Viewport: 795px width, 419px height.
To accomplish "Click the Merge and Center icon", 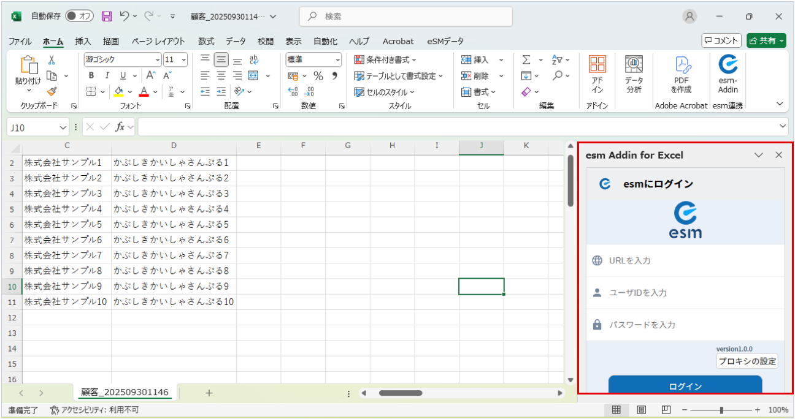I will pyautogui.click(x=254, y=76).
